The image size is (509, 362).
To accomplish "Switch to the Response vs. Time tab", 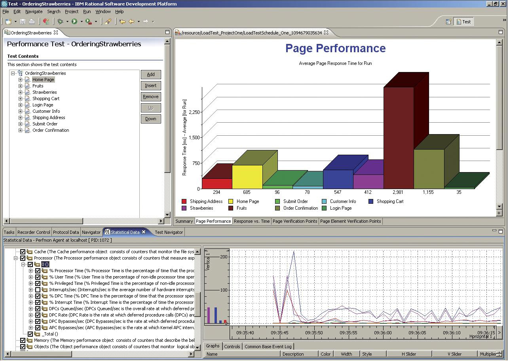I will coord(252,221).
